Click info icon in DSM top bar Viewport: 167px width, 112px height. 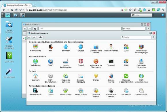[163, 15]
